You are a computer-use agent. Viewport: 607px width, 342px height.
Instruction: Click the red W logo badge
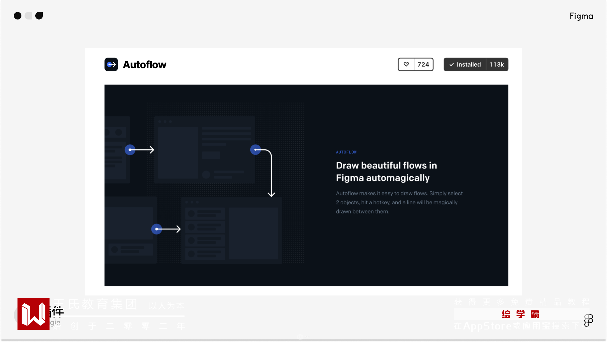pyautogui.click(x=33, y=314)
